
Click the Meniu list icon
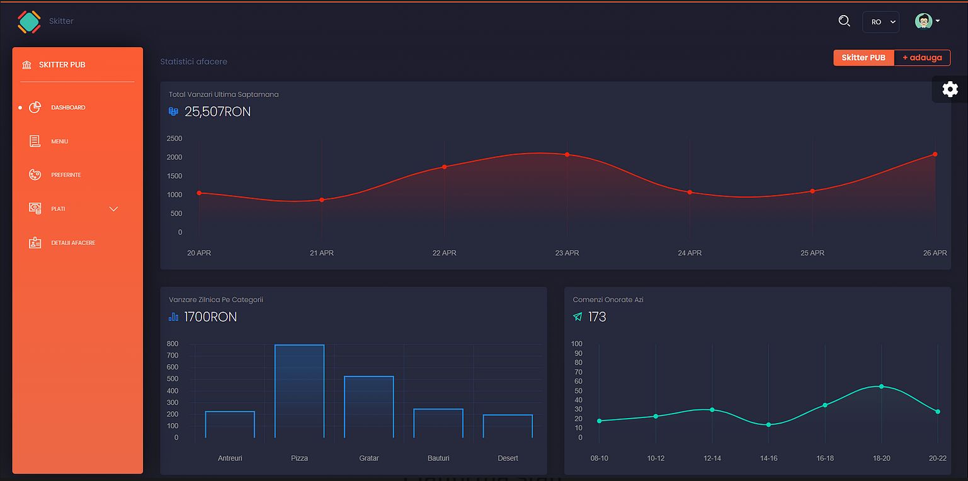click(35, 142)
